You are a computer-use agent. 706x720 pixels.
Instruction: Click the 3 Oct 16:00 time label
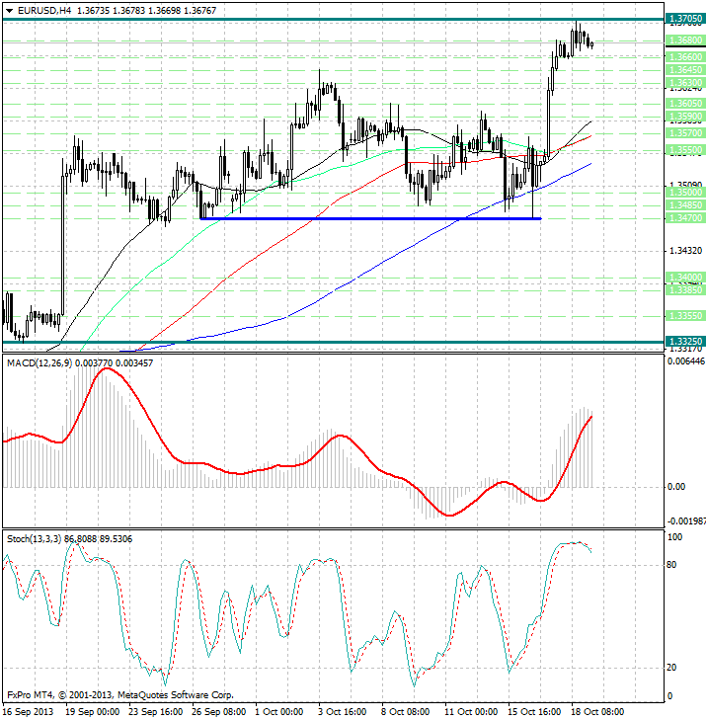point(343,712)
